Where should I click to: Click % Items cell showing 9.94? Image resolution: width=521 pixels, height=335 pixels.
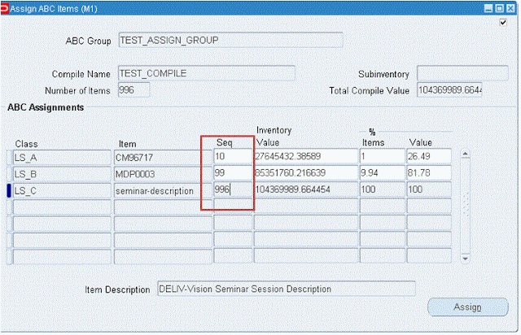coord(383,172)
